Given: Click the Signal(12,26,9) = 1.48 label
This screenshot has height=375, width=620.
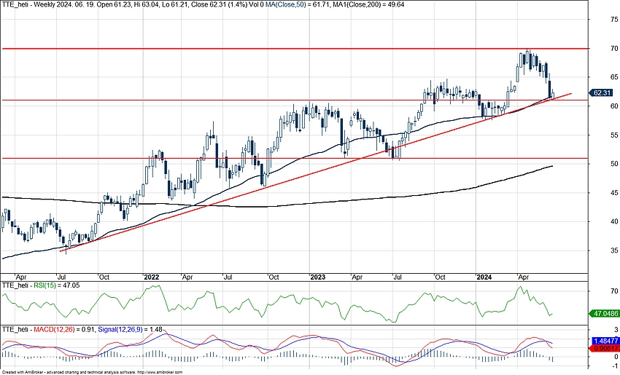Looking at the screenshot, I should click(130, 329).
